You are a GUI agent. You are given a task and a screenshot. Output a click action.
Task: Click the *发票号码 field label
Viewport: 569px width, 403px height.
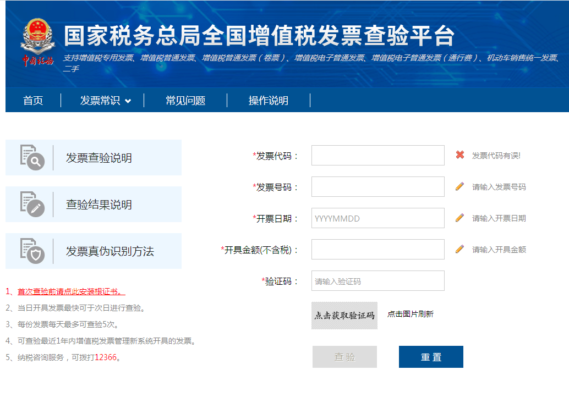276,187
